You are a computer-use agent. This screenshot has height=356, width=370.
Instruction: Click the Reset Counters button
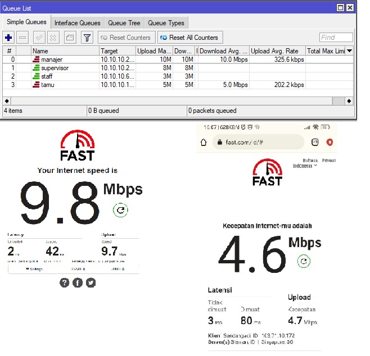[x=127, y=38]
